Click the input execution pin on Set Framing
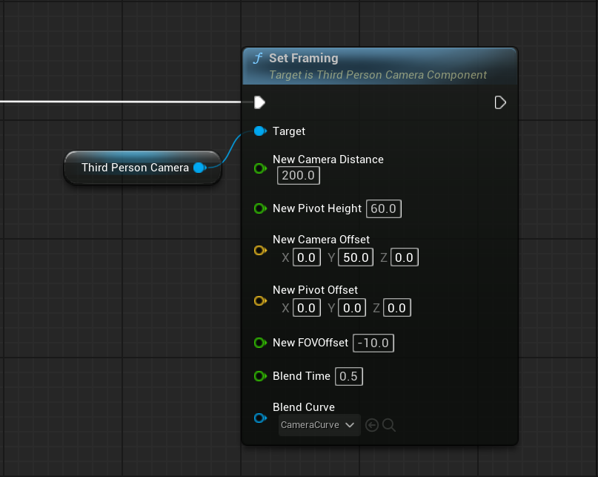Screen dimensions: 598x477 259,102
